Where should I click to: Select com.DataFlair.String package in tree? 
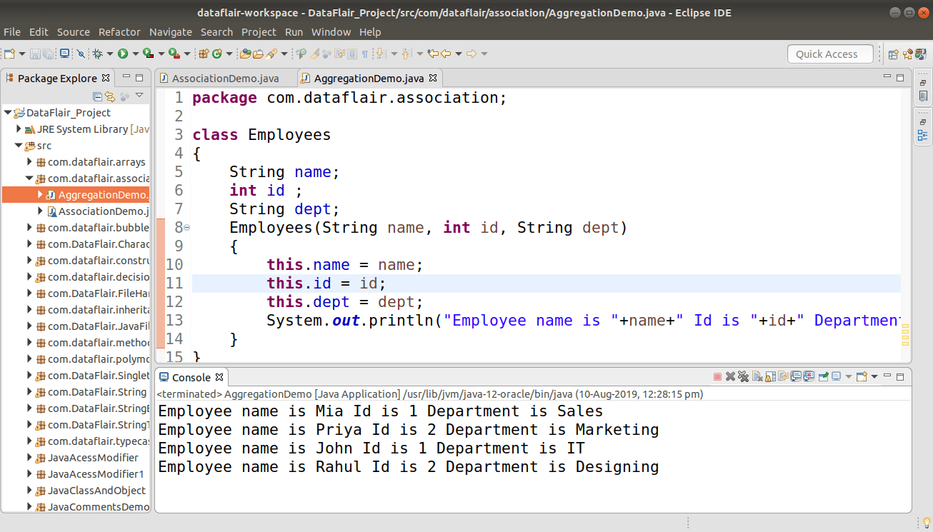(x=97, y=392)
